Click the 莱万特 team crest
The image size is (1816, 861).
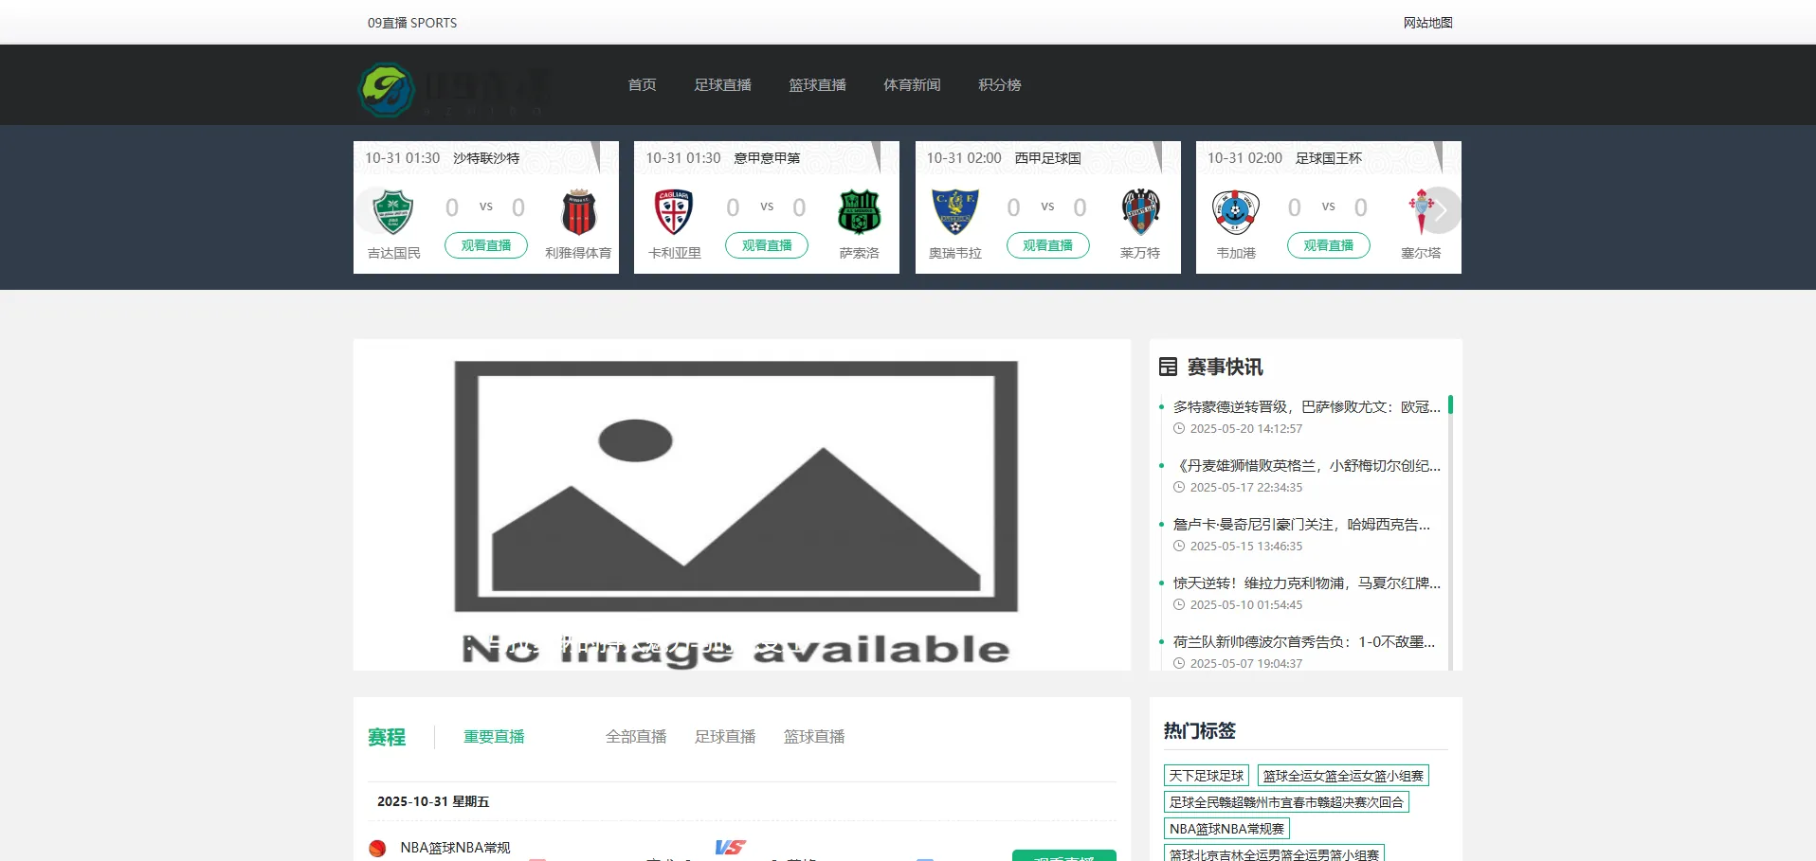pos(1140,211)
